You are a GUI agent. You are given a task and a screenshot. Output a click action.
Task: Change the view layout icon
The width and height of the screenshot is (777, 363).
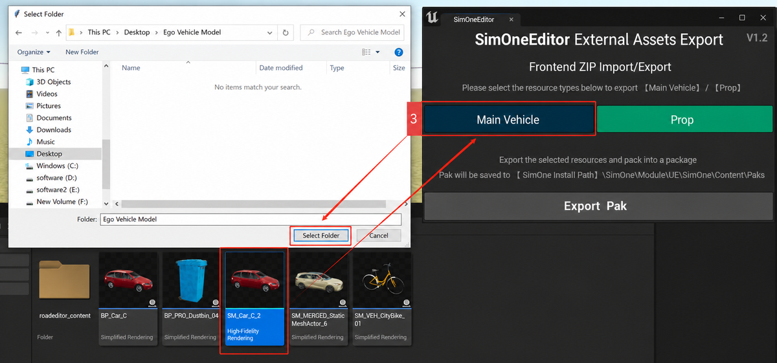tap(367, 52)
